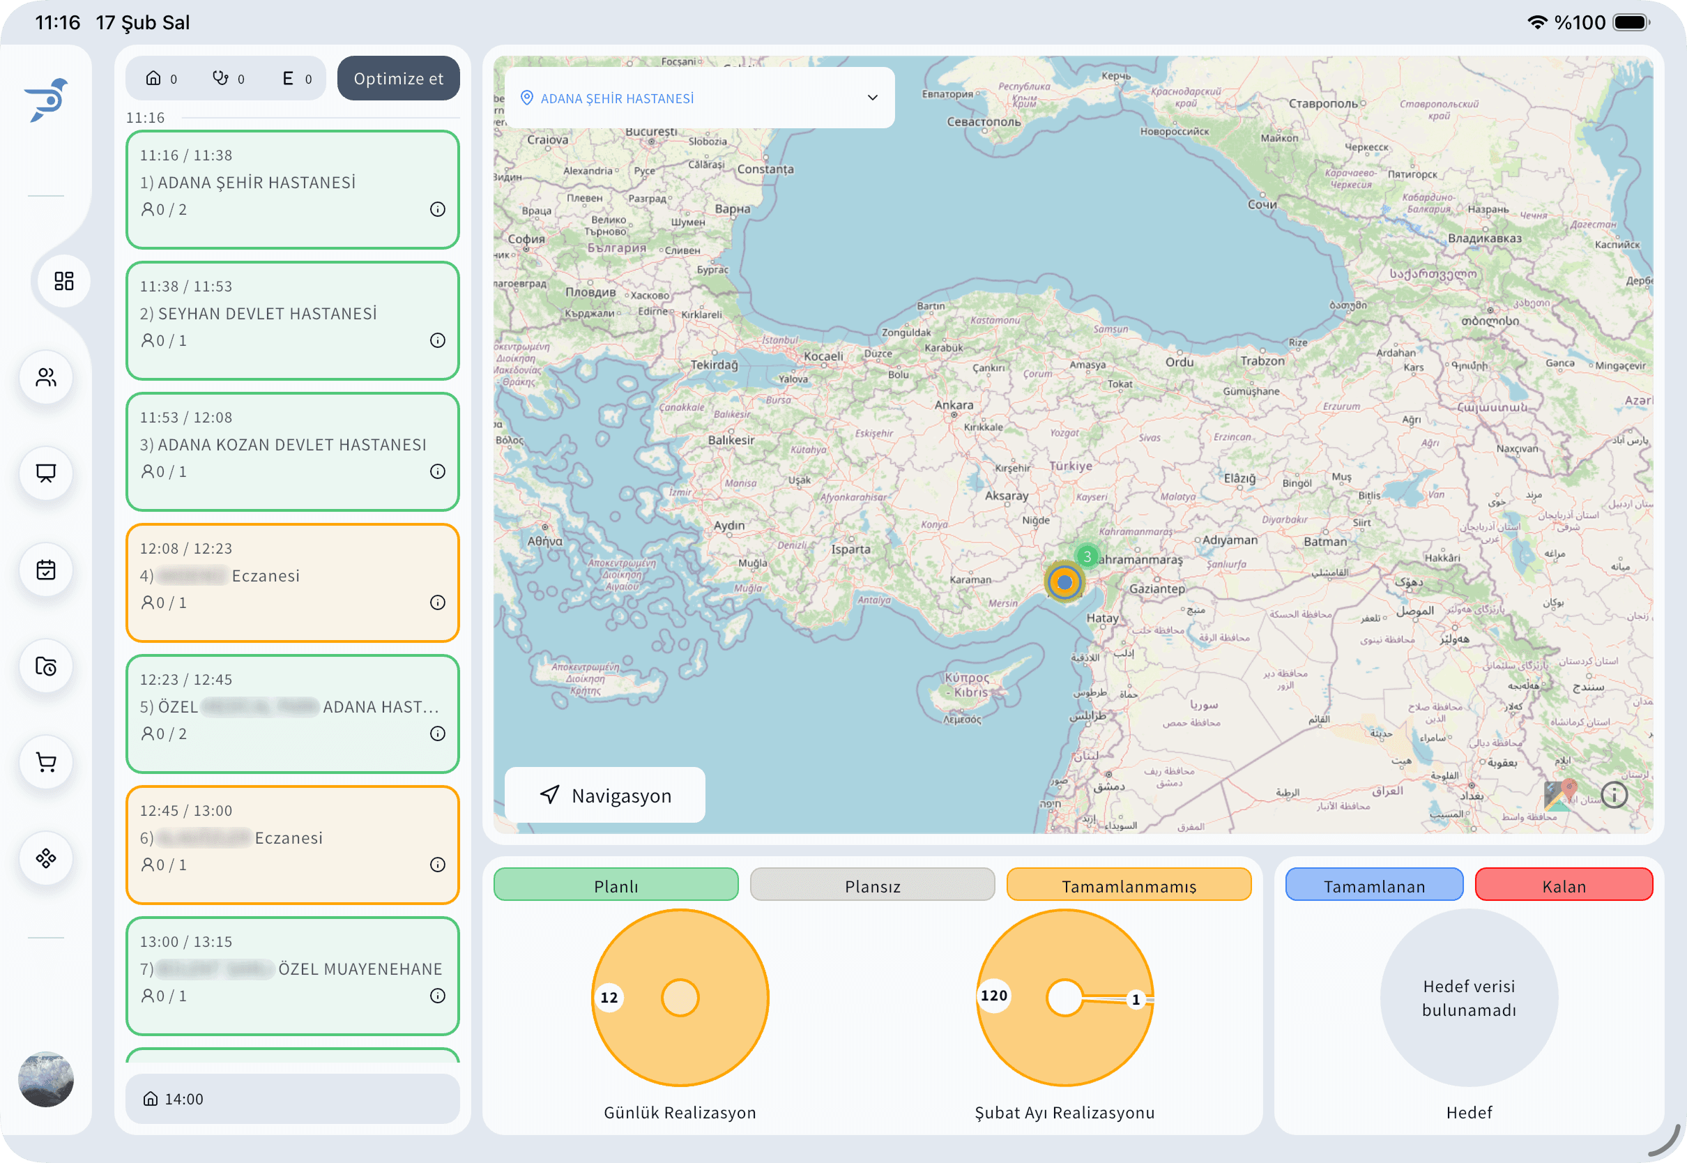Click green cluster marker 3 on map
Viewport: 1687px width, 1163px height.
(x=1087, y=556)
